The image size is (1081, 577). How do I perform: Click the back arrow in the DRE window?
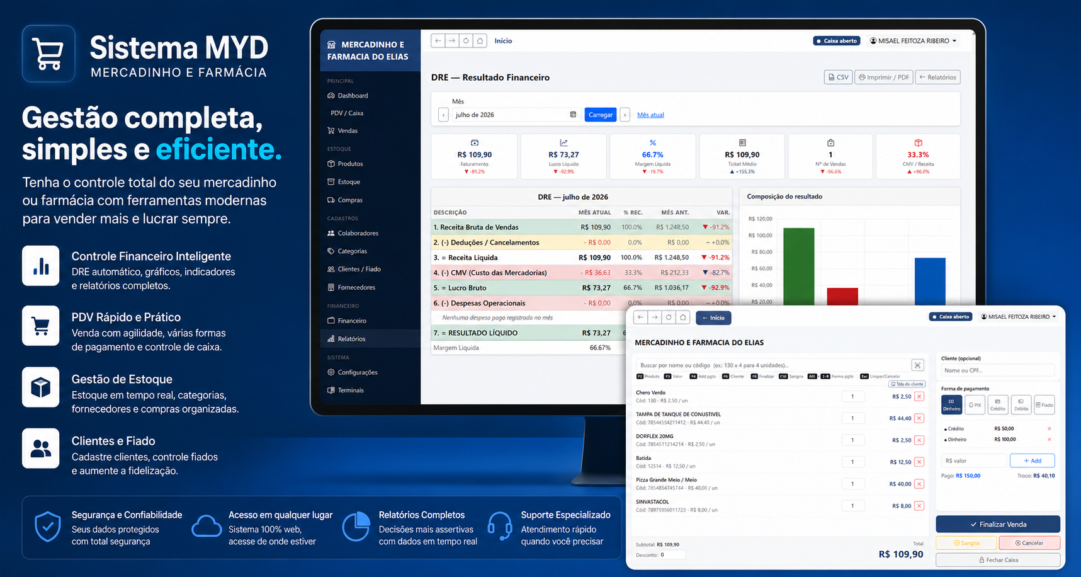[438, 41]
